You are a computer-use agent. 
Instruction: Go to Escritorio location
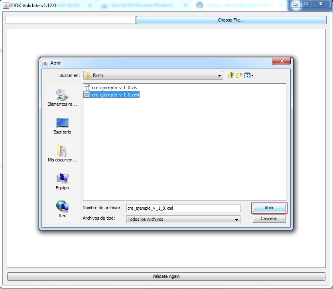62,126
